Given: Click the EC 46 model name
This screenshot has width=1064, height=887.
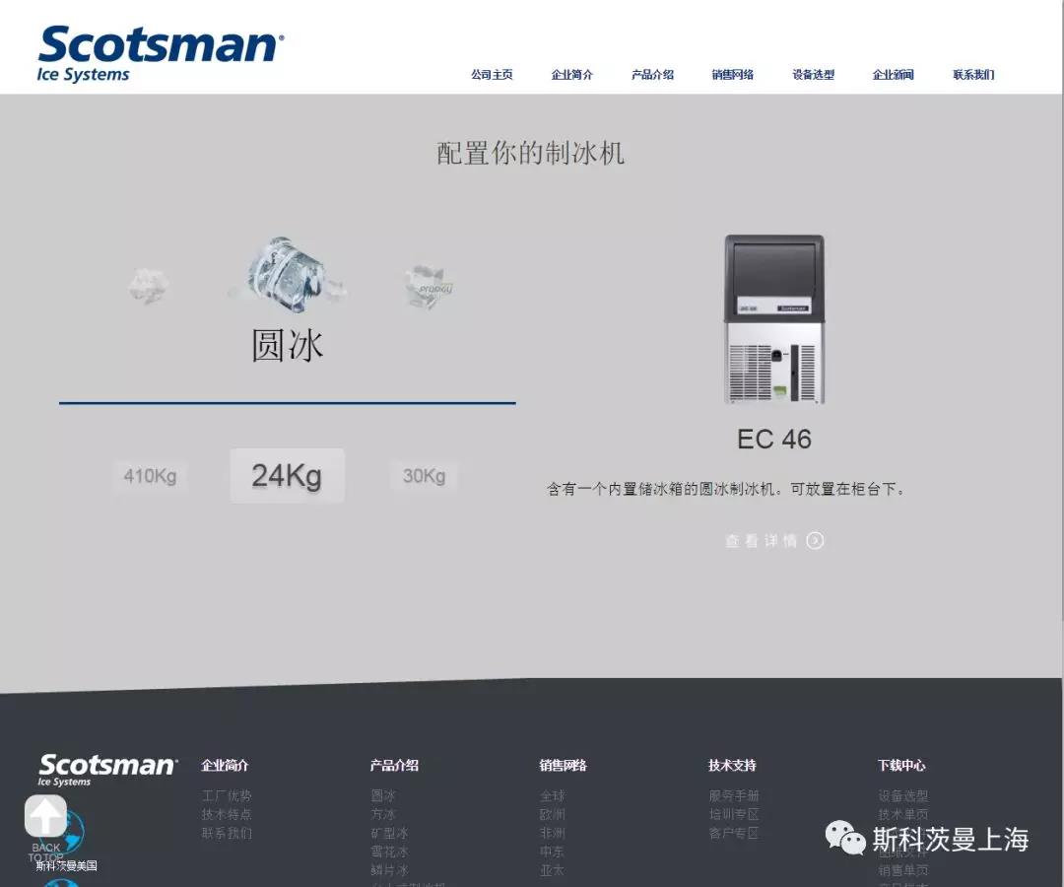Looking at the screenshot, I should click(x=774, y=440).
